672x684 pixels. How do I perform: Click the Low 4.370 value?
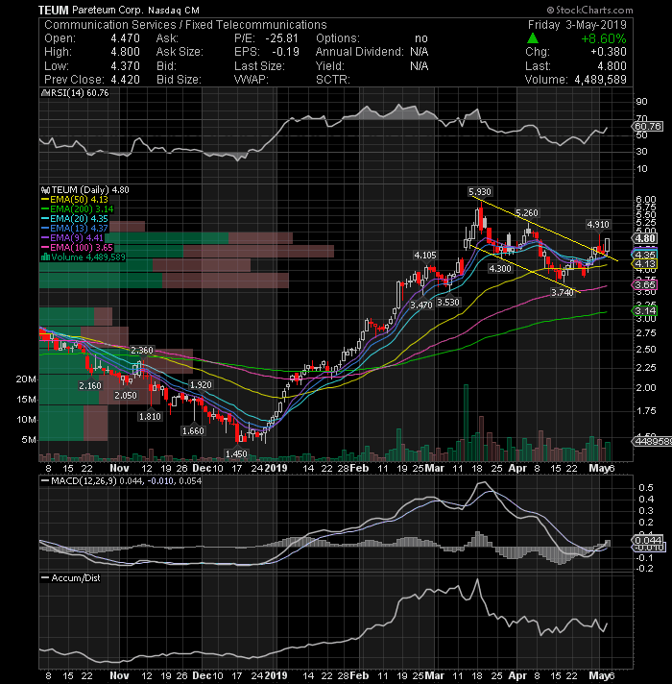(x=125, y=66)
